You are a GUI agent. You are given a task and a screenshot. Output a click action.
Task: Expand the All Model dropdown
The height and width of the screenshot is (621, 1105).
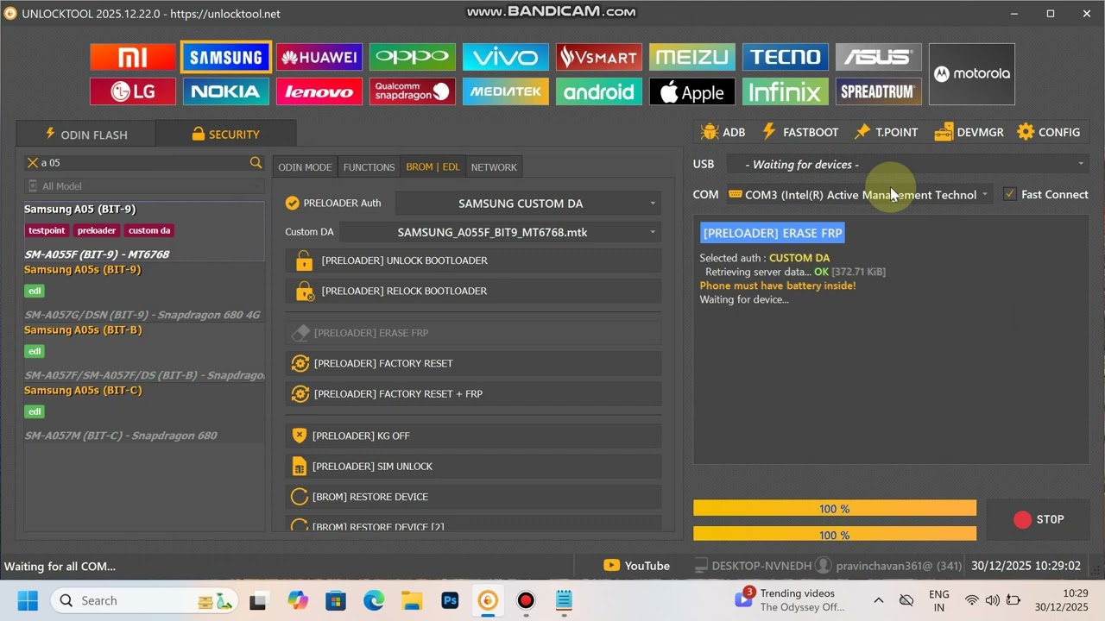pyautogui.click(x=144, y=186)
